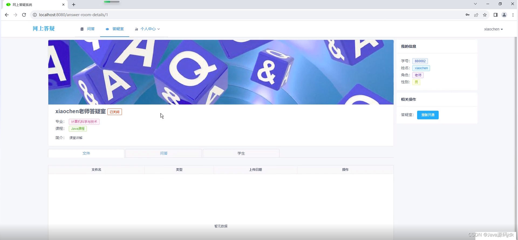Click the 重新开通 button
Image resolution: width=518 pixels, height=240 pixels.
click(x=428, y=115)
